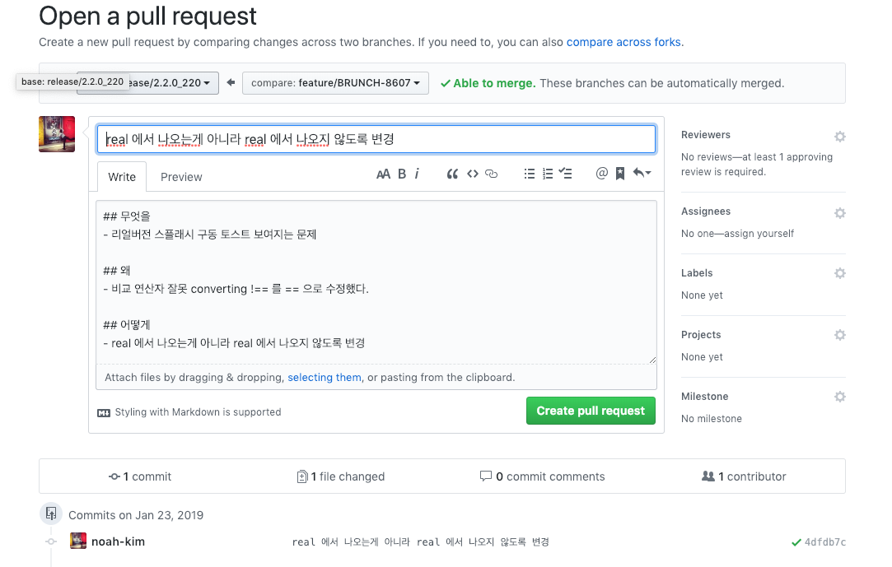The image size is (892, 567).
Task: Add a numbered list
Action: [548, 173]
